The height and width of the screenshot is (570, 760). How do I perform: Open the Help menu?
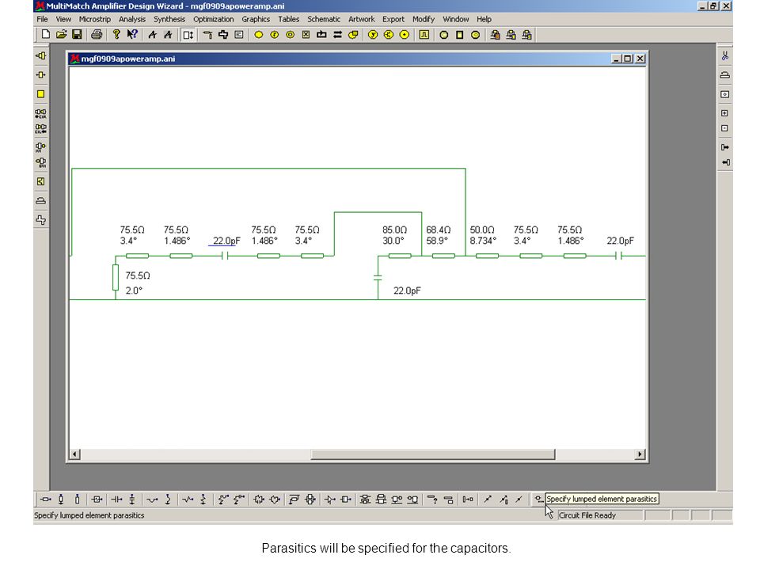484,19
